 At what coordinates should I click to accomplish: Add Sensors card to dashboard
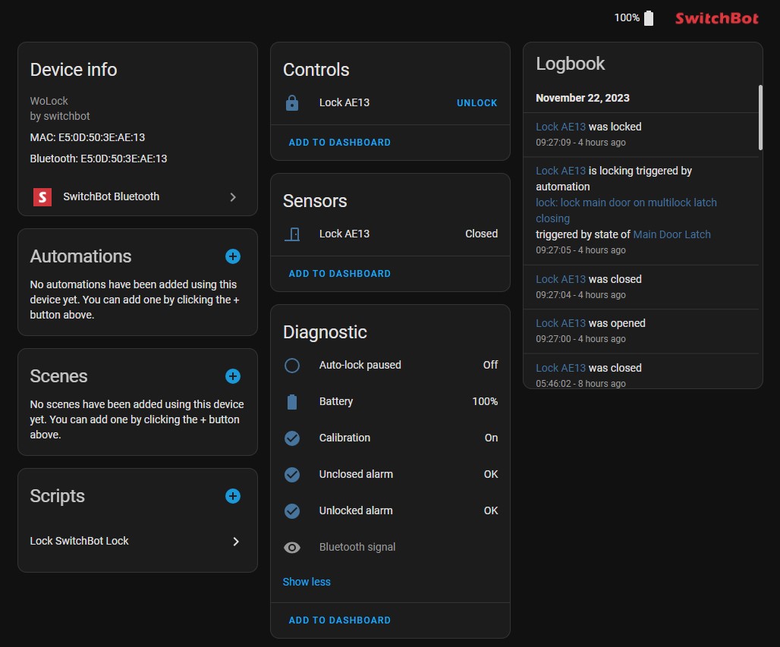[x=340, y=274]
